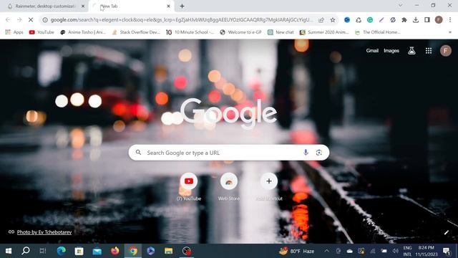Viewport: 458px width, 258px height.
Task: Open the Web Store shortcut tile
Action: point(229,186)
